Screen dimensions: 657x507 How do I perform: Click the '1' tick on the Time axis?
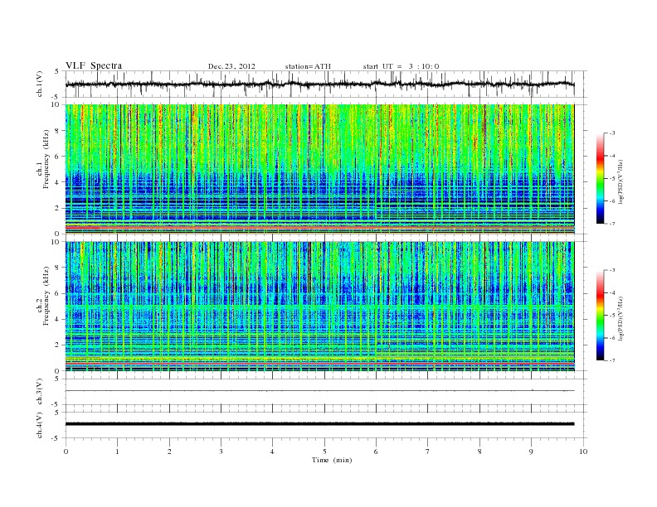coord(117,451)
